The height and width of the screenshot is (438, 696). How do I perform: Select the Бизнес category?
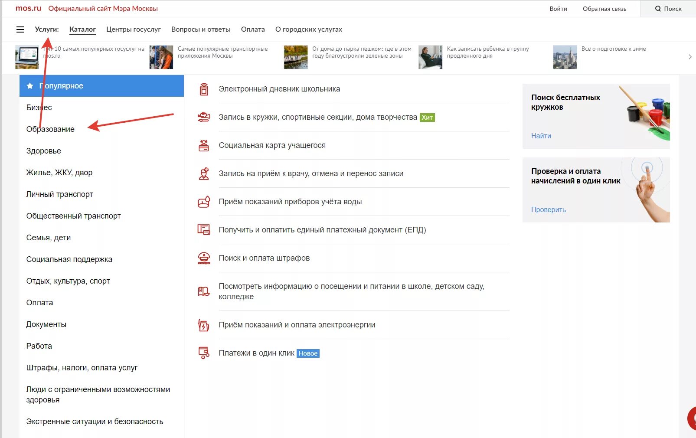tap(39, 108)
